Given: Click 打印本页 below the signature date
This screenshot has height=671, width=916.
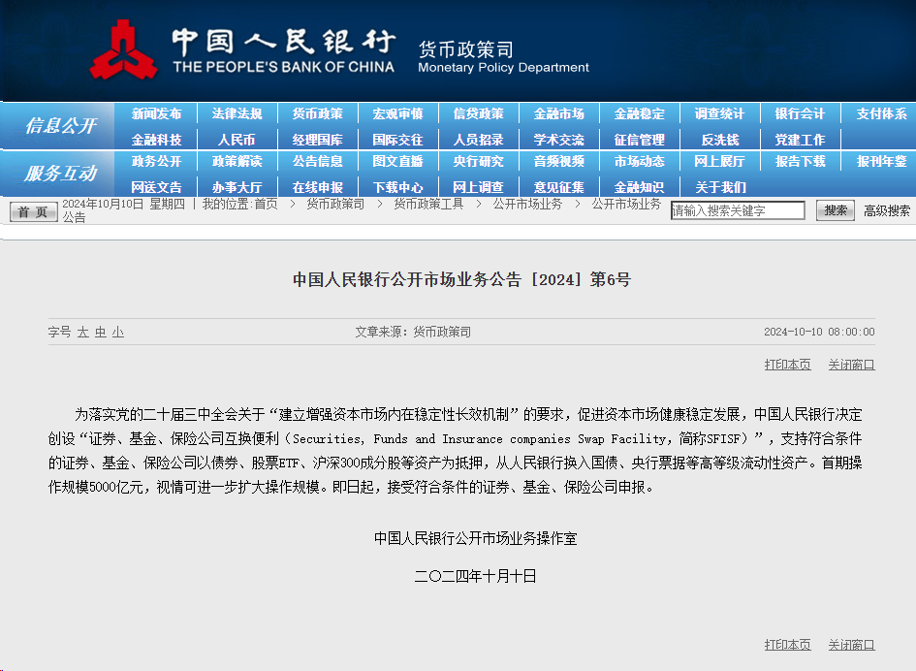Looking at the screenshot, I should [787, 645].
